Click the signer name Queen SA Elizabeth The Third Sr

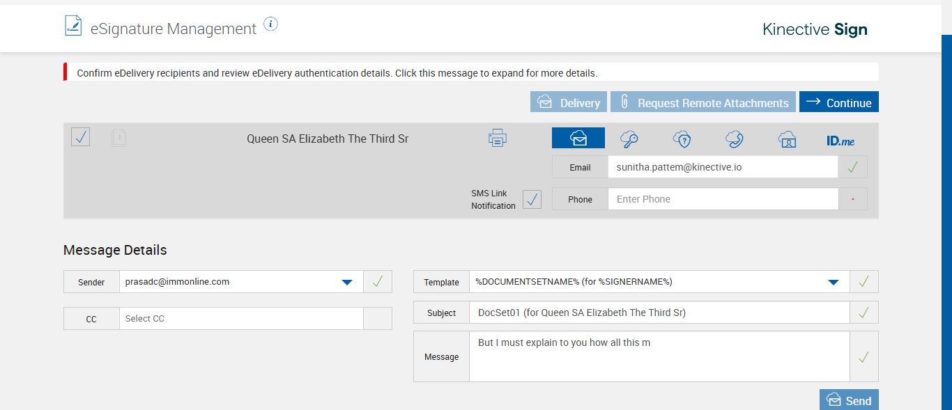coord(328,139)
